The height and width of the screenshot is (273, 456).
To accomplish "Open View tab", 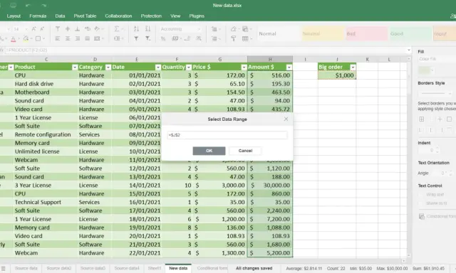I will pyautogui.click(x=175, y=16).
